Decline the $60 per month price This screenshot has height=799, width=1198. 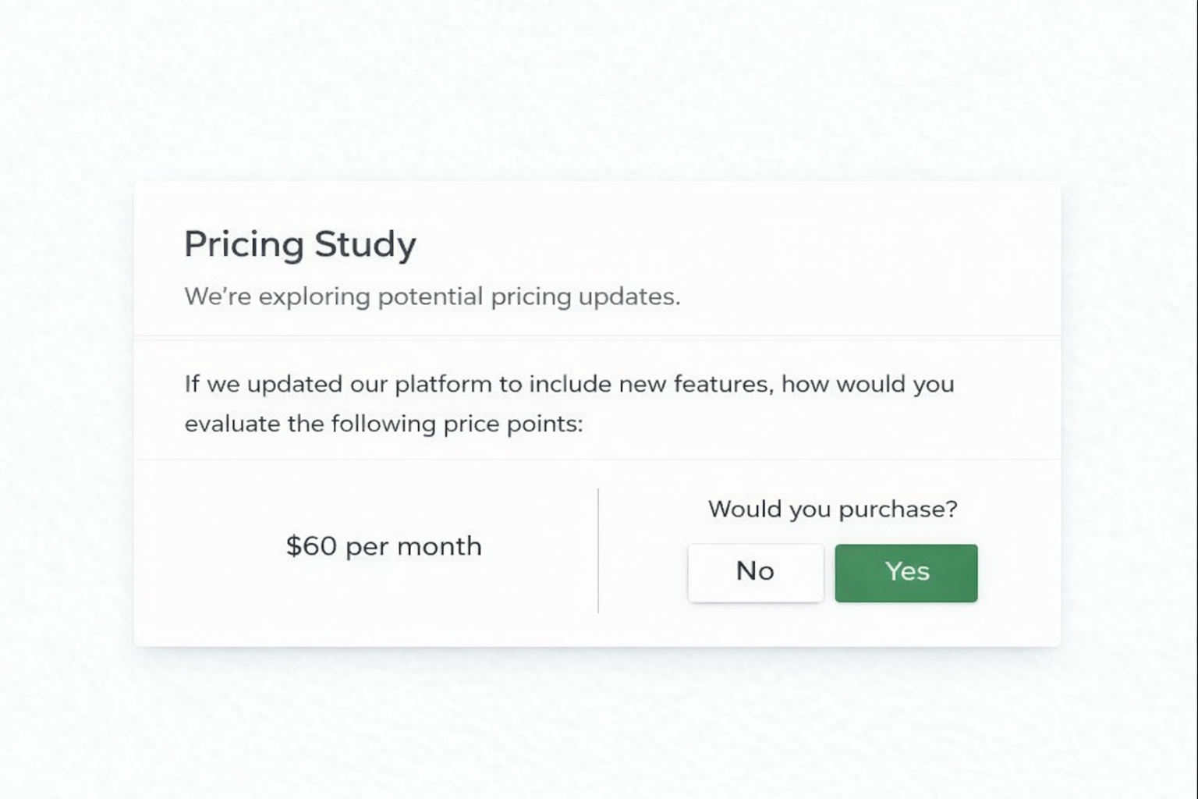point(755,573)
